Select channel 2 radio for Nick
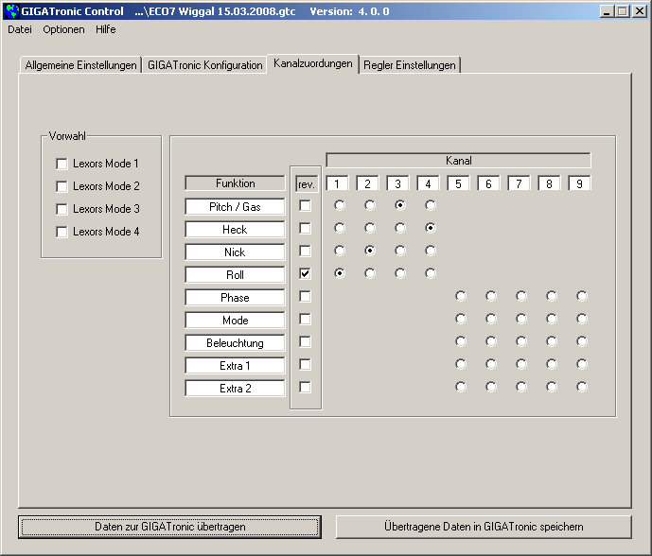The width and height of the screenshot is (652, 556). 370,251
